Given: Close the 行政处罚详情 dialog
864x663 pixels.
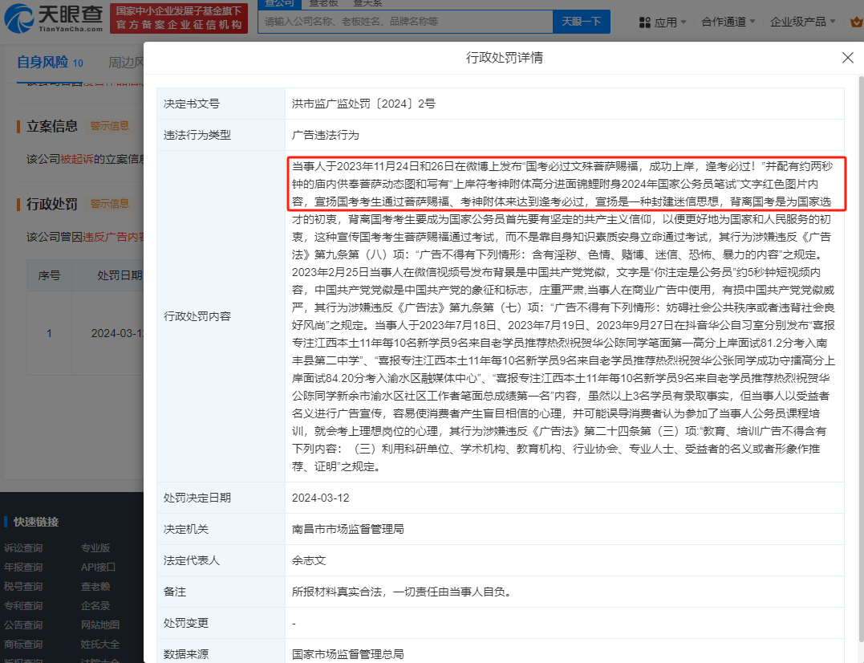Looking at the screenshot, I should pyautogui.click(x=847, y=58).
